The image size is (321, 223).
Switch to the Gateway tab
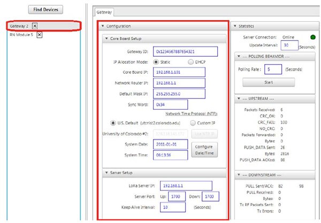click(x=103, y=12)
